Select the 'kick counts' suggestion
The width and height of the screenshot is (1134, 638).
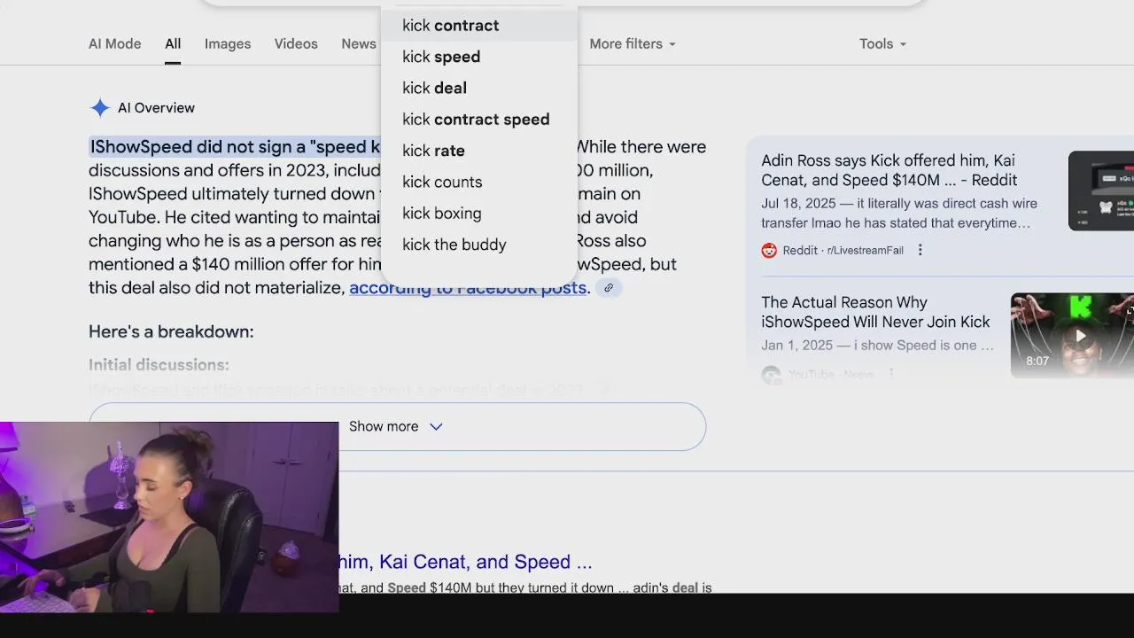click(x=479, y=182)
